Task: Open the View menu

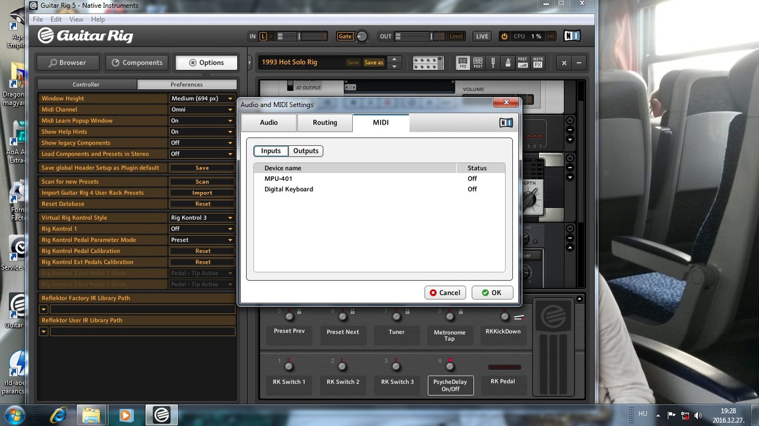Action: coord(76,19)
